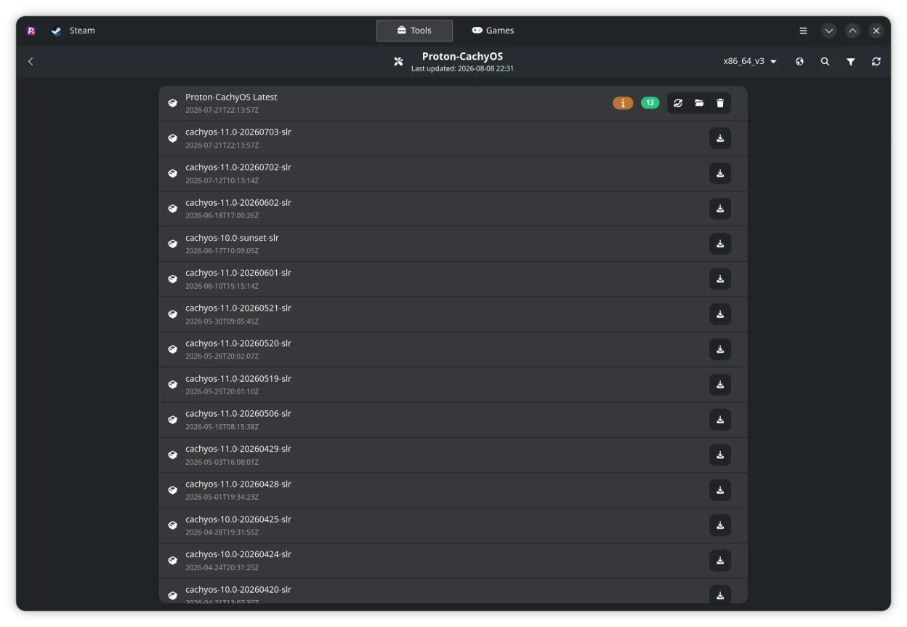The height and width of the screenshot is (627, 907).
Task: Select row text cachyos-11.0-20260506-slr
Action: click(x=238, y=413)
